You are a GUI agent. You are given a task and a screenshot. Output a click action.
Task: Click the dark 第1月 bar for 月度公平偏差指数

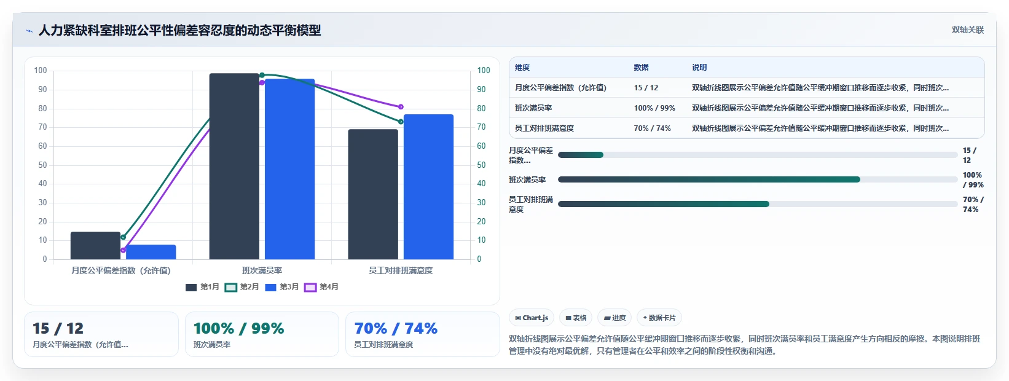tap(95, 245)
